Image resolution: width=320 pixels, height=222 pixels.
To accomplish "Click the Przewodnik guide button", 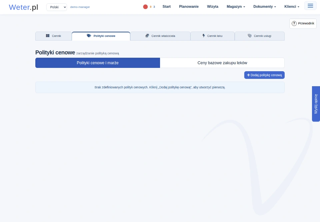I will click(x=303, y=23).
